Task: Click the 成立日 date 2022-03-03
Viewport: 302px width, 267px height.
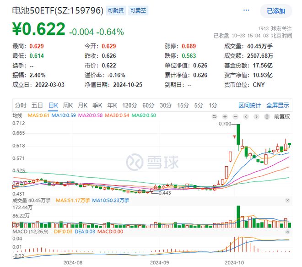Action: tap(50, 85)
